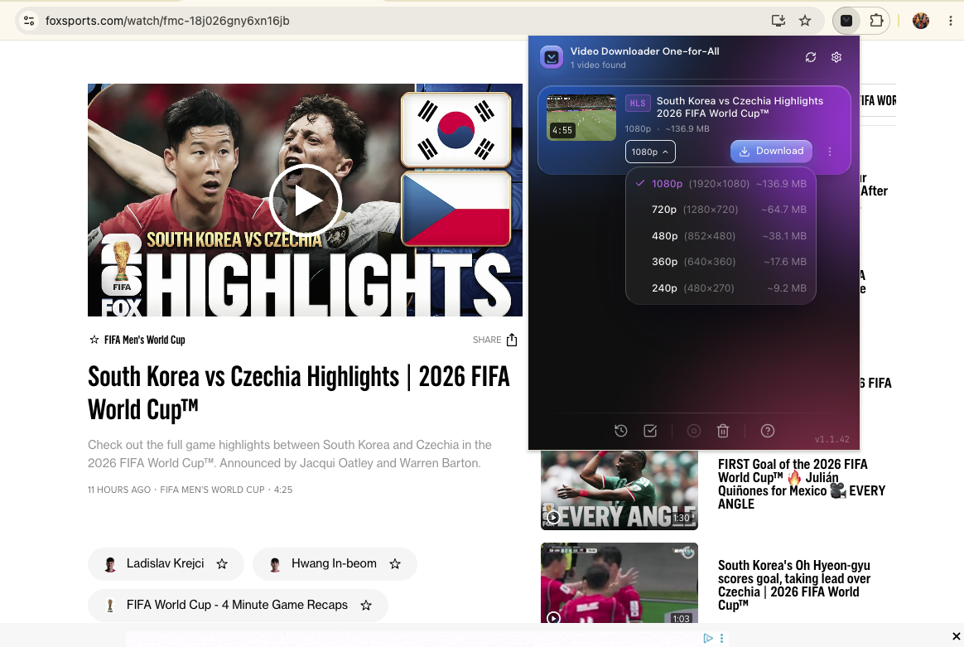Close the bottom ad banner with X
Image resolution: width=964 pixels, height=647 pixels.
coord(956,636)
